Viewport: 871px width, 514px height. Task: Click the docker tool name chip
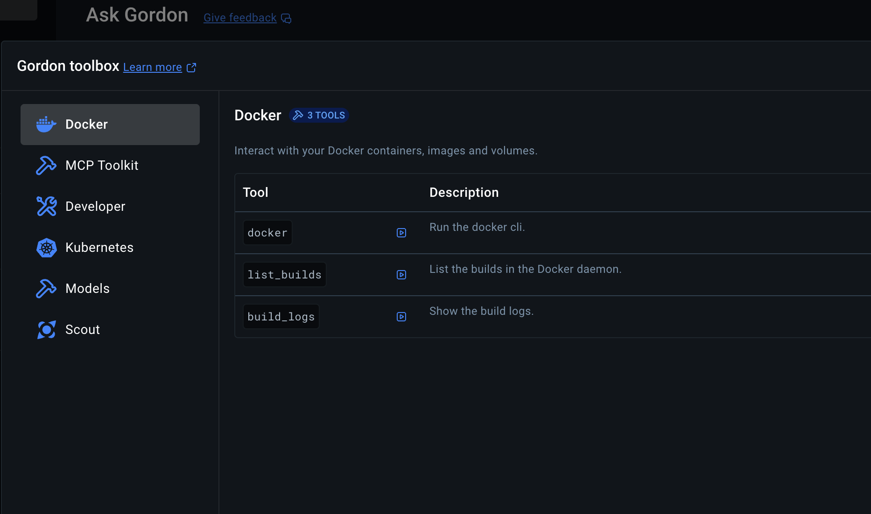267,233
